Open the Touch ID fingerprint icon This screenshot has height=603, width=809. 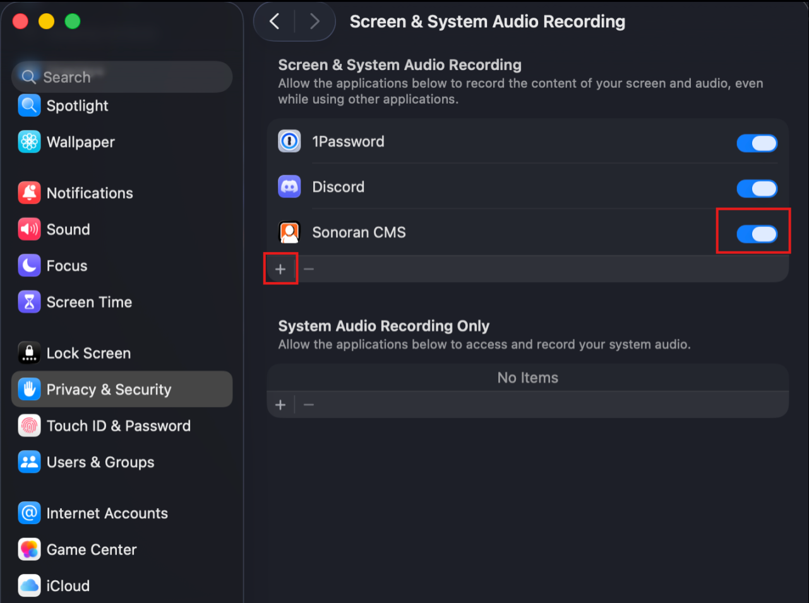pos(29,426)
